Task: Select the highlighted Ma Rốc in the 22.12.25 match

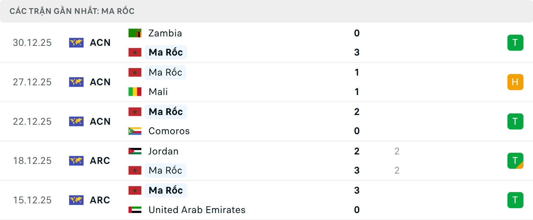Action: coord(166,112)
